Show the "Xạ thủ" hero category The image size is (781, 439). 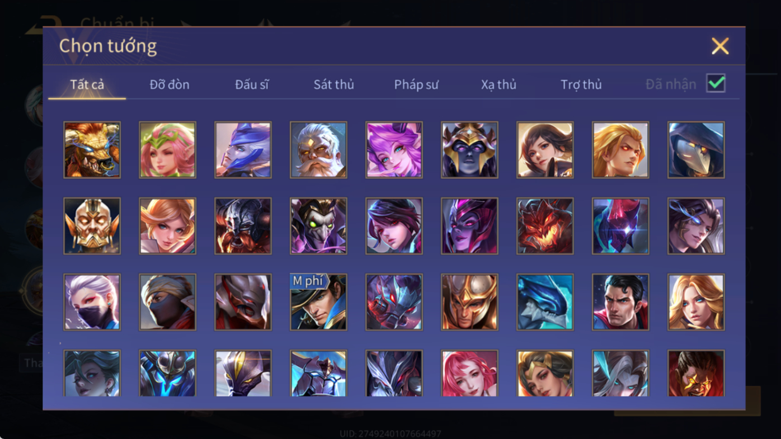[x=498, y=84]
